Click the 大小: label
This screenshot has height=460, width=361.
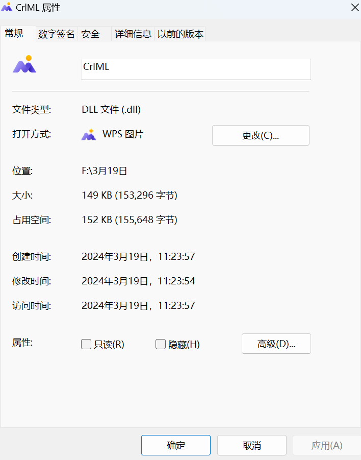click(x=22, y=196)
